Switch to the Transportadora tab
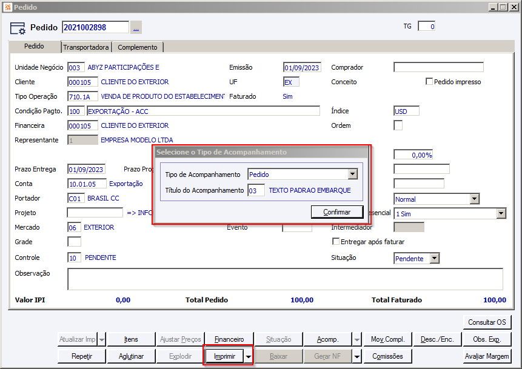 tap(86, 47)
